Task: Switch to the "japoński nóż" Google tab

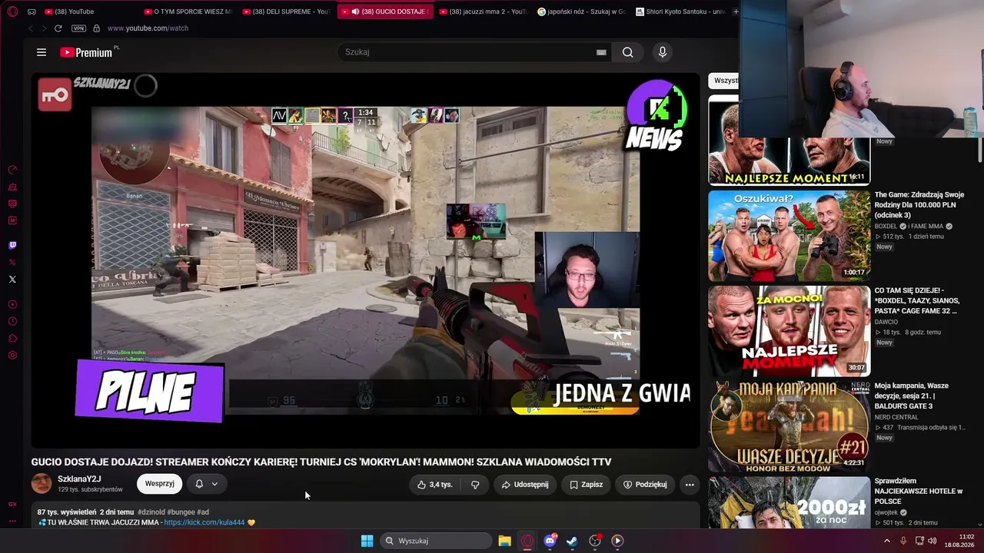Action: click(582, 12)
